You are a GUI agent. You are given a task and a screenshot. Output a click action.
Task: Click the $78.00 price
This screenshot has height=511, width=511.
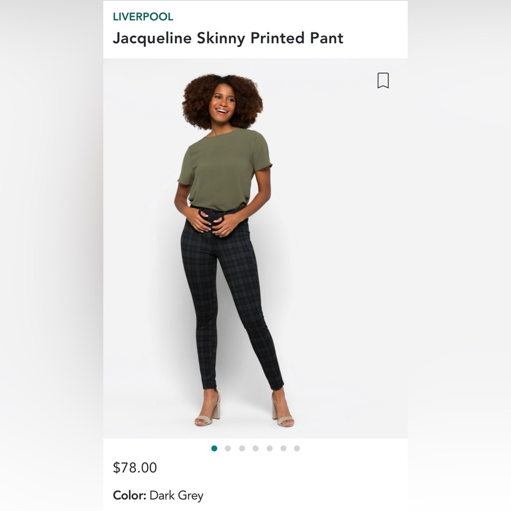(x=135, y=468)
